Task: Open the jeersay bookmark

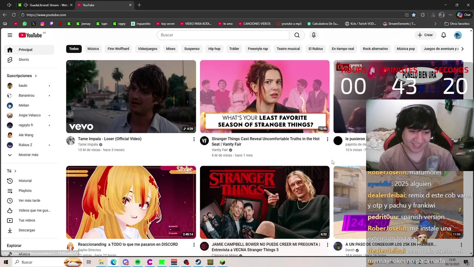Action: tap(83, 24)
